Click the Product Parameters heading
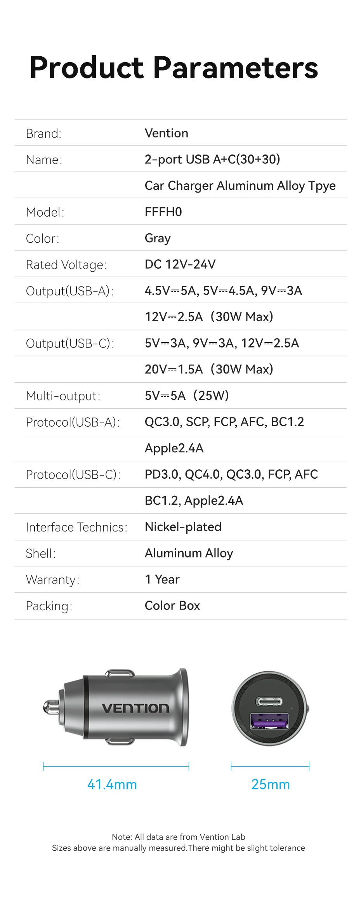The width and height of the screenshot is (361, 924). point(174,68)
